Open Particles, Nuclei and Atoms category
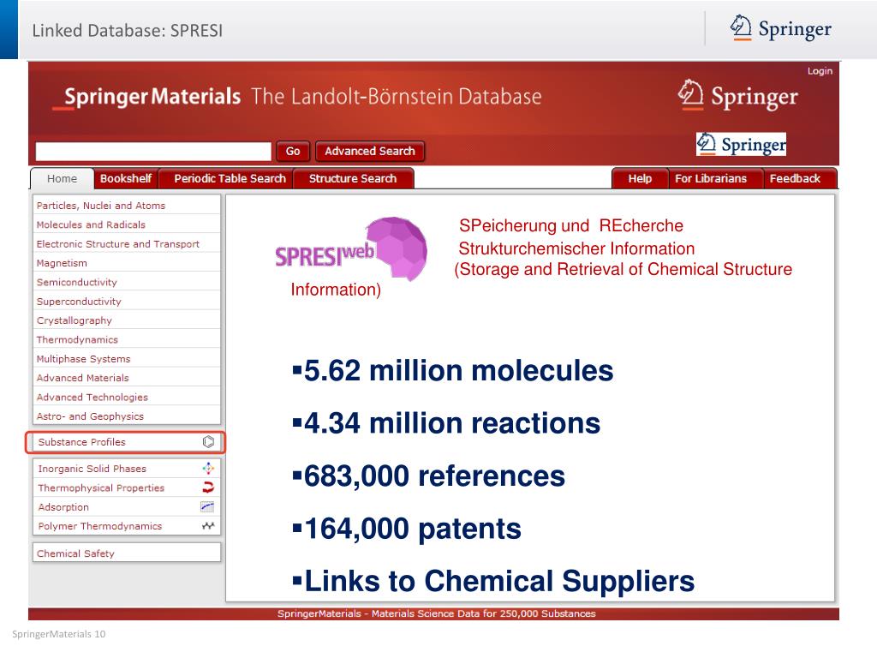This screenshot has width=877, height=658. pyautogui.click(x=127, y=206)
